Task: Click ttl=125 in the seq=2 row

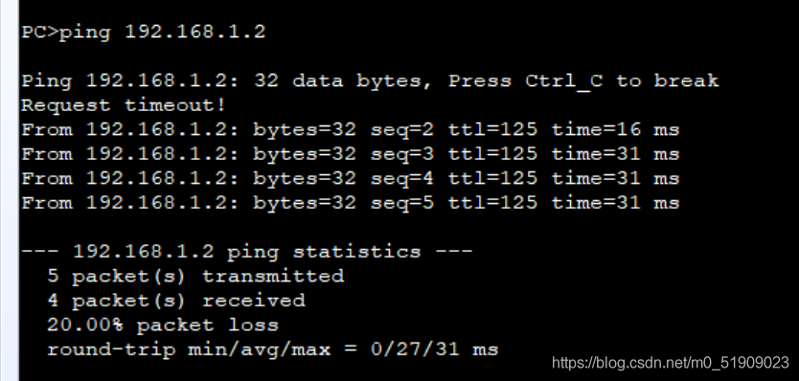Action: (x=492, y=130)
